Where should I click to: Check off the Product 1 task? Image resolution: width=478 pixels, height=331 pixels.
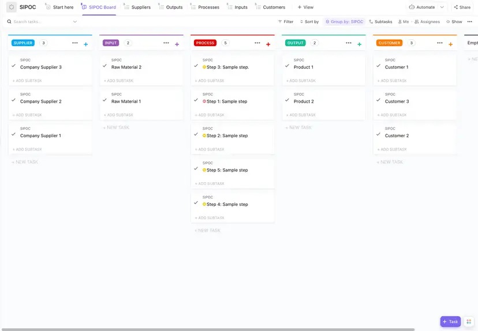287,66
